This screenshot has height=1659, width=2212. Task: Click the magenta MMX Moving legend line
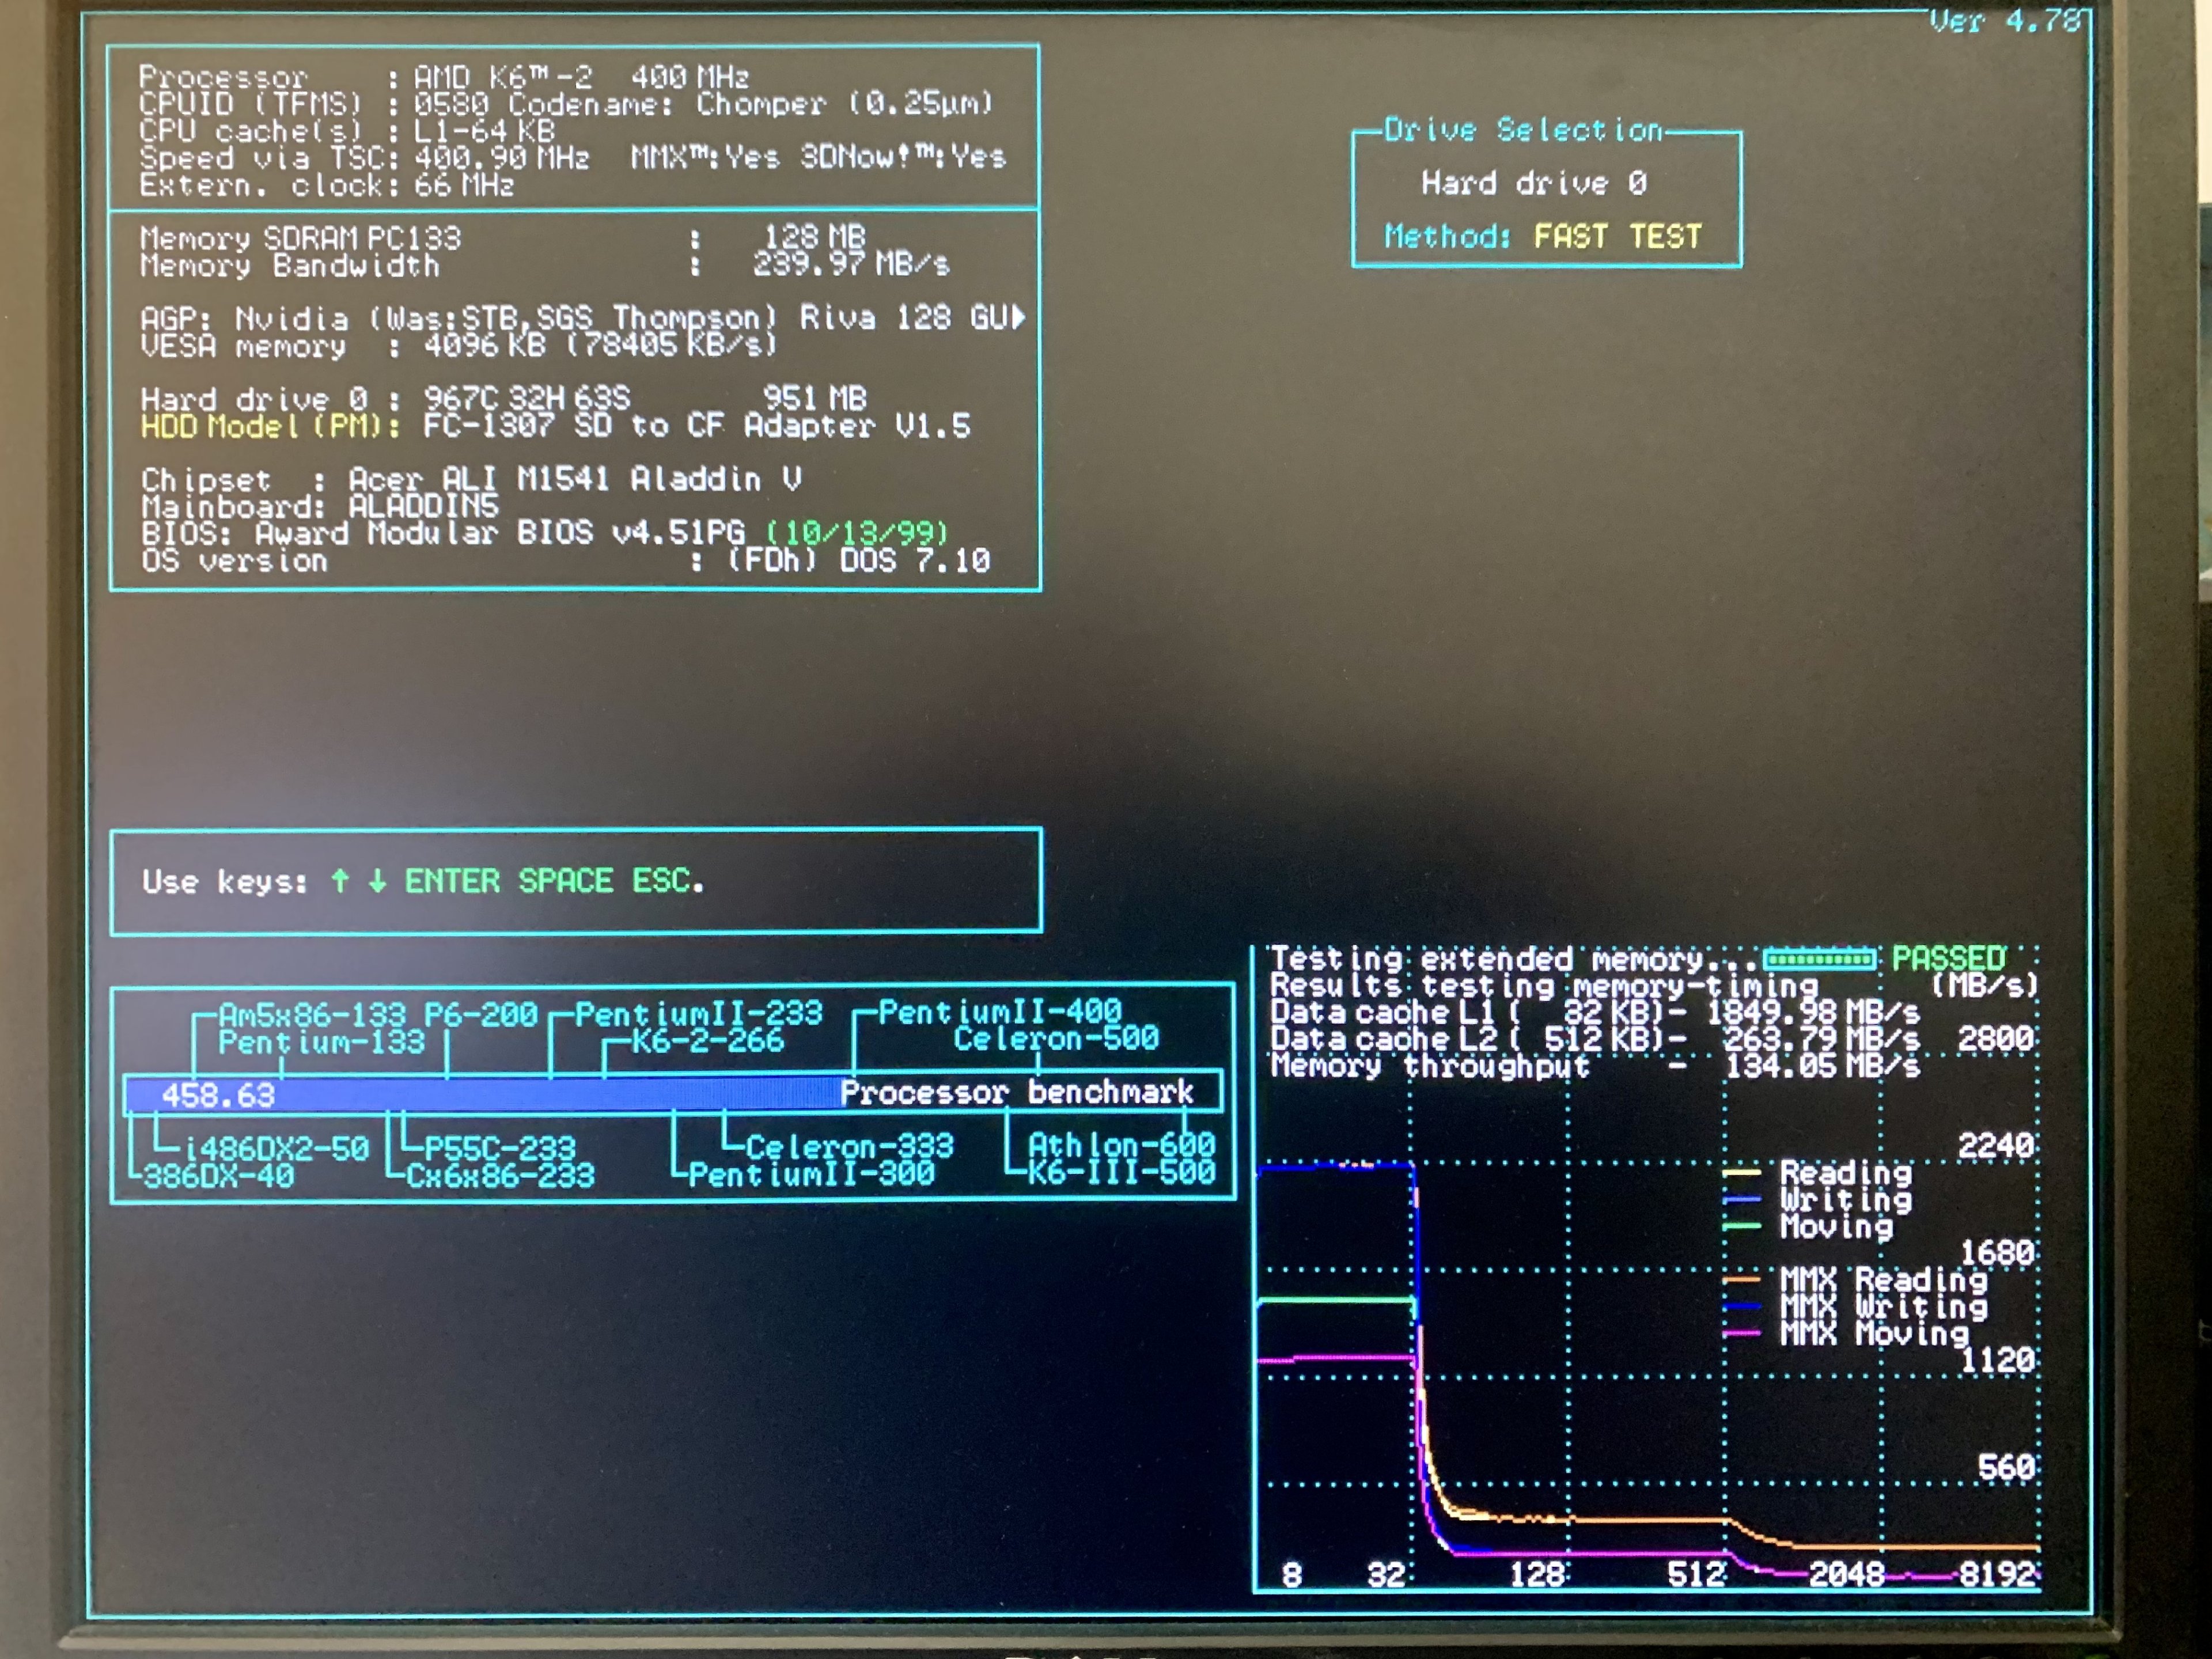1742,1333
